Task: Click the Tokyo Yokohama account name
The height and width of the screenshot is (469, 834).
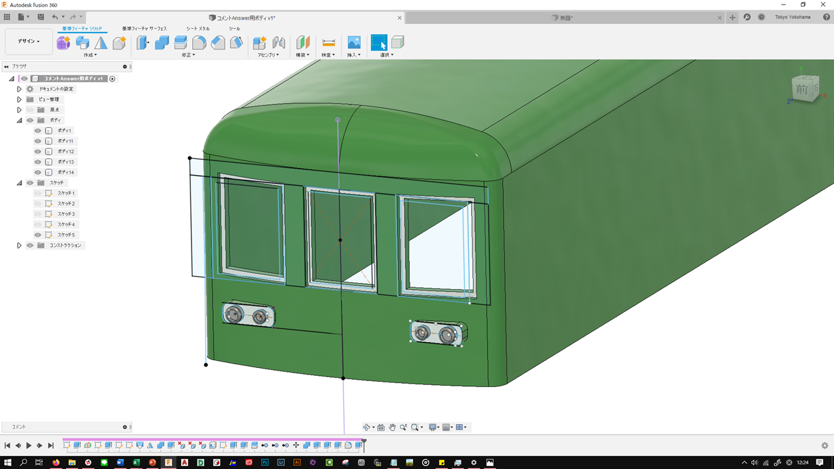Action: pyautogui.click(x=792, y=17)
